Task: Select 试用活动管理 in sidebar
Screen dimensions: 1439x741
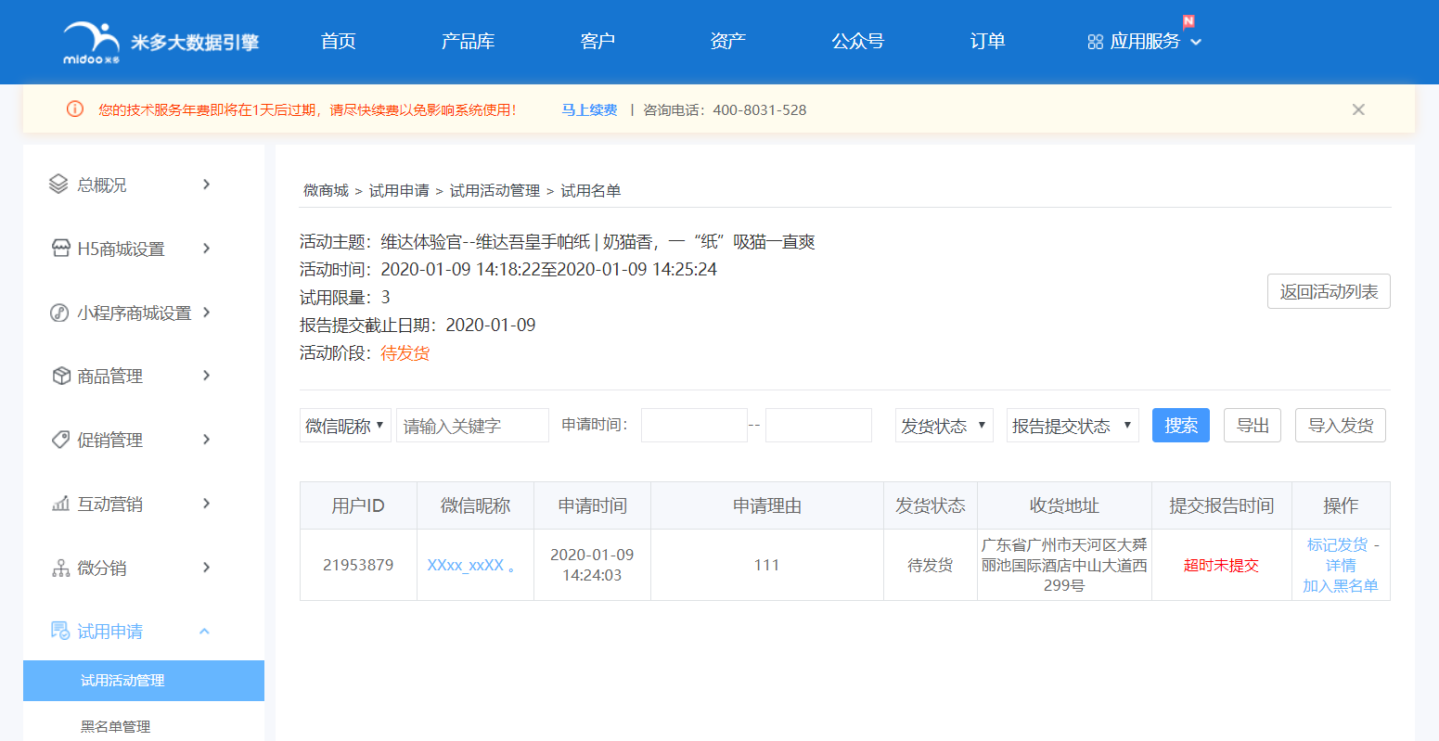Action: click(144, 681)
